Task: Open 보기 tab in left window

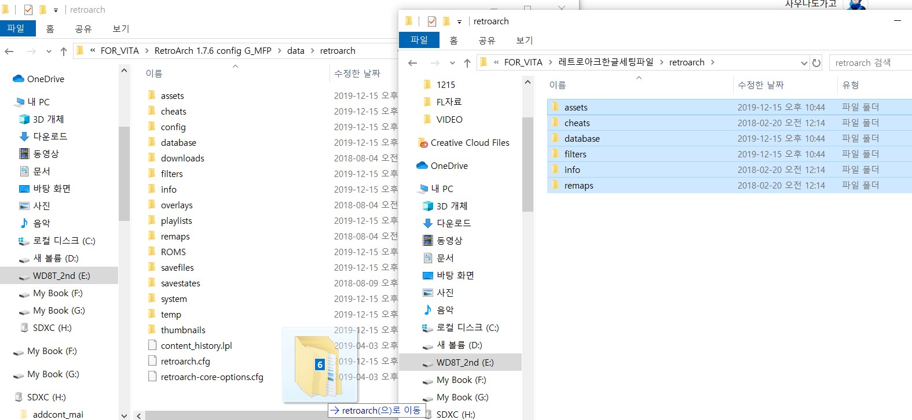Action: point(120,28)
